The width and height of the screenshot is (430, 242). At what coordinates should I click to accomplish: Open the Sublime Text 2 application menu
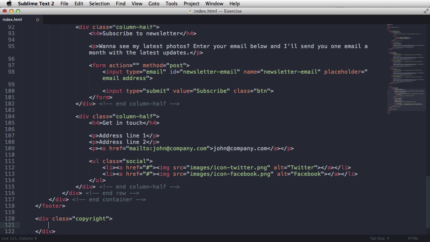36,4
